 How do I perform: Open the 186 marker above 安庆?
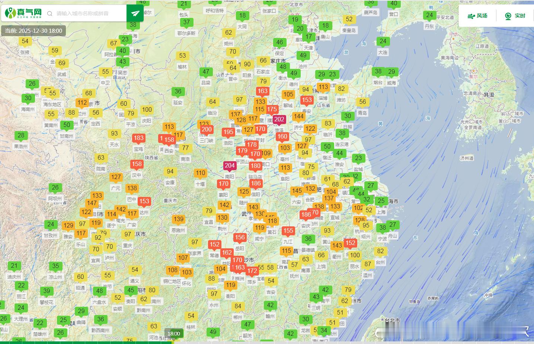click(306, 215)
